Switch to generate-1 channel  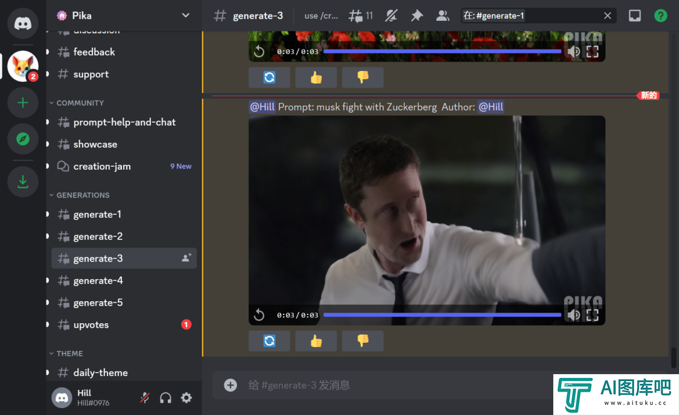tap(124, 214)
